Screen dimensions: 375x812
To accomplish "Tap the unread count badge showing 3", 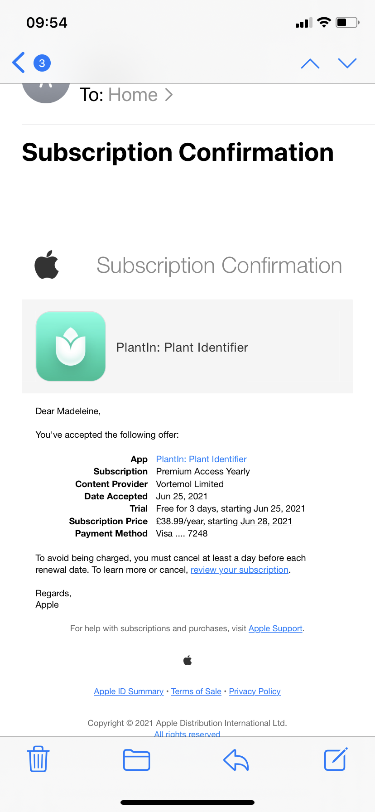I will 42,63.
